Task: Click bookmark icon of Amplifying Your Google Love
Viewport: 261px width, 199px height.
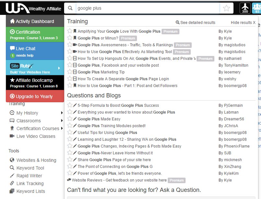Action: point(75,31)
